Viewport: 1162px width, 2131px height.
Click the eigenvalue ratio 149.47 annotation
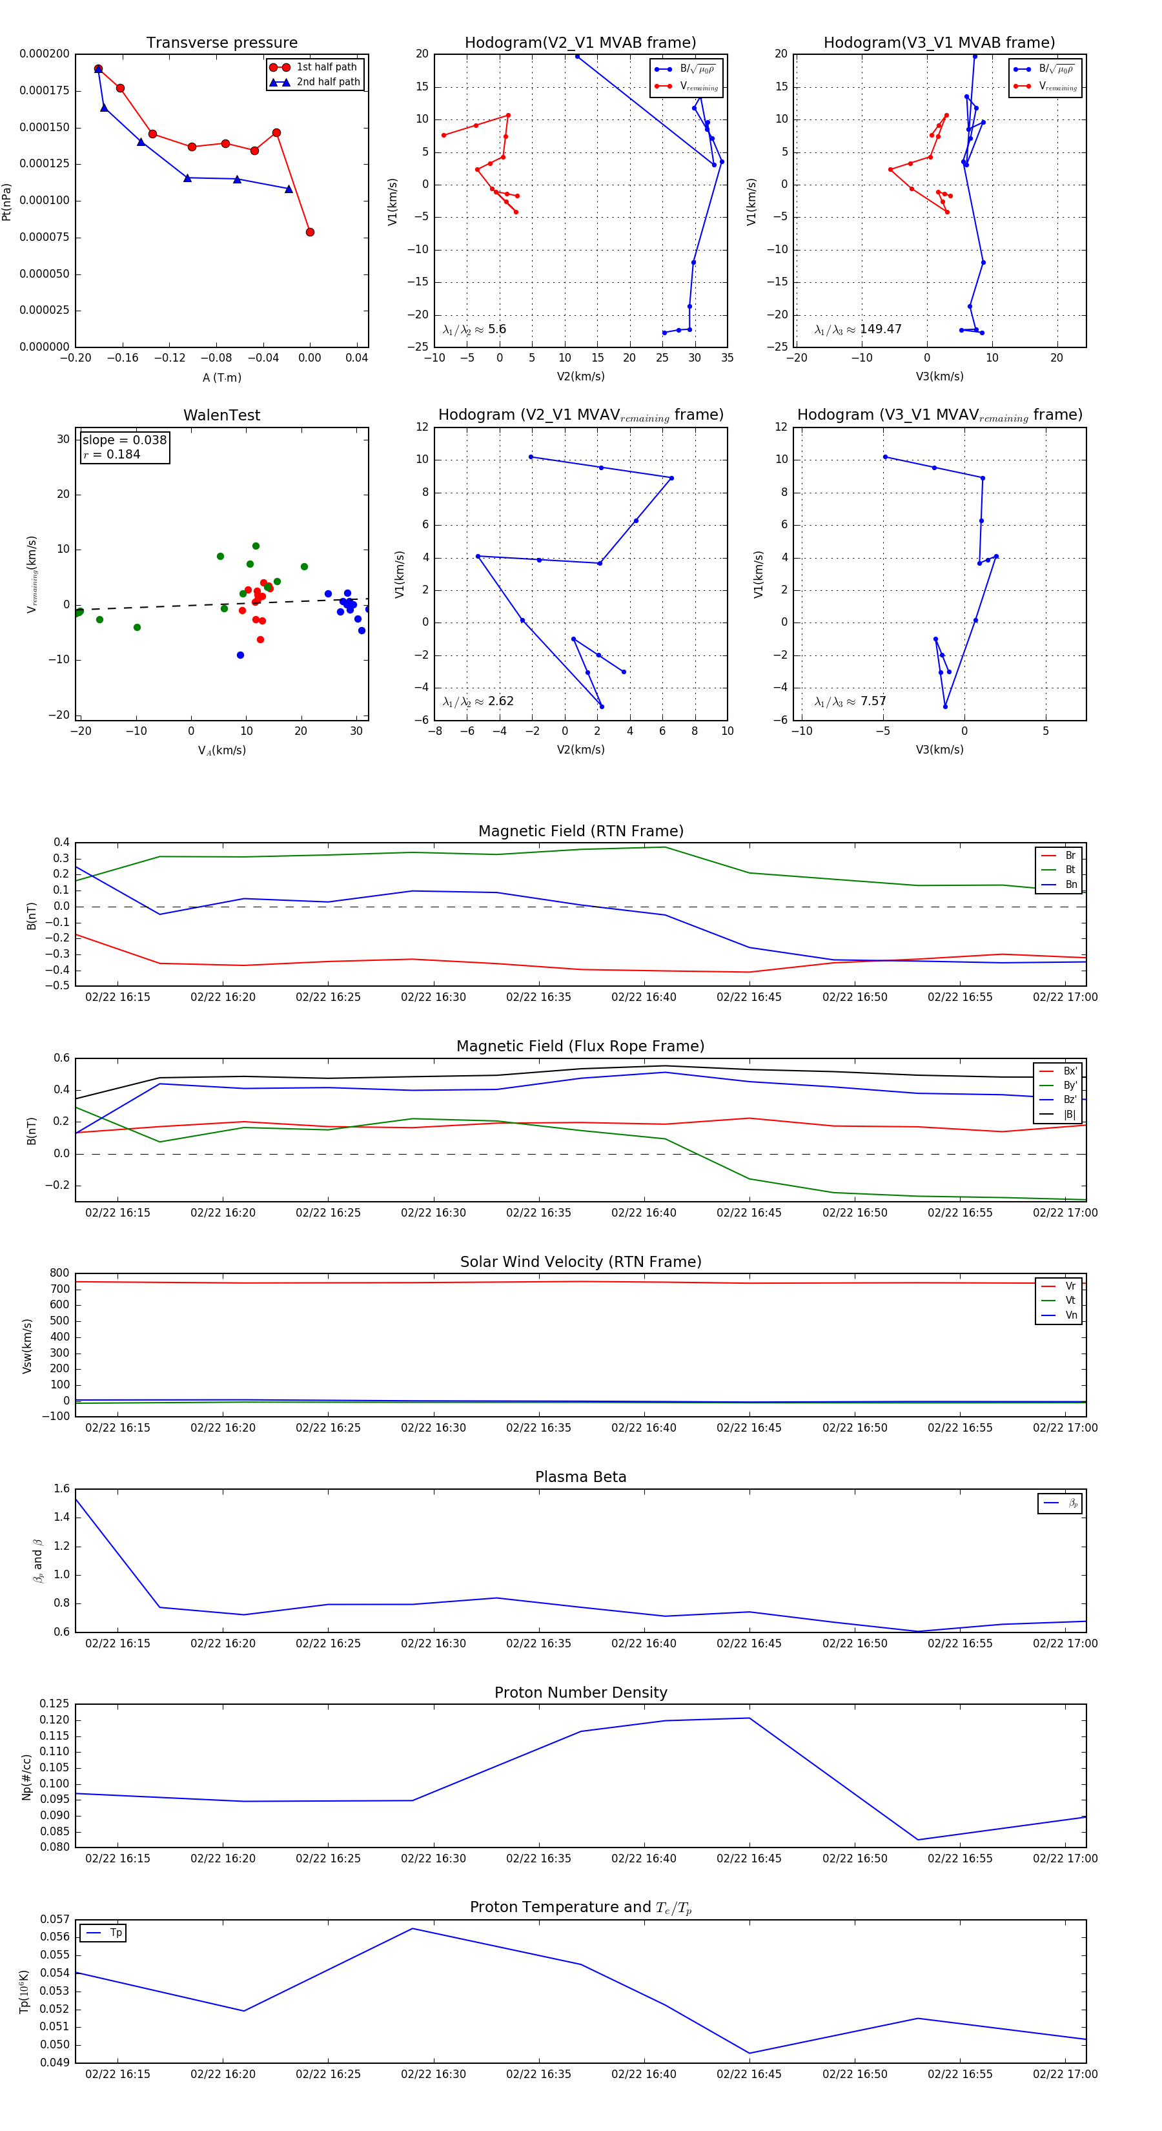858,329
